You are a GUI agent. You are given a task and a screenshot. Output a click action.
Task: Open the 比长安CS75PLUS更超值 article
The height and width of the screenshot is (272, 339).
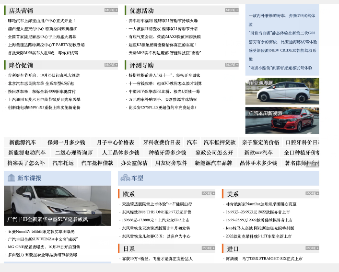(x=163, y=107)
